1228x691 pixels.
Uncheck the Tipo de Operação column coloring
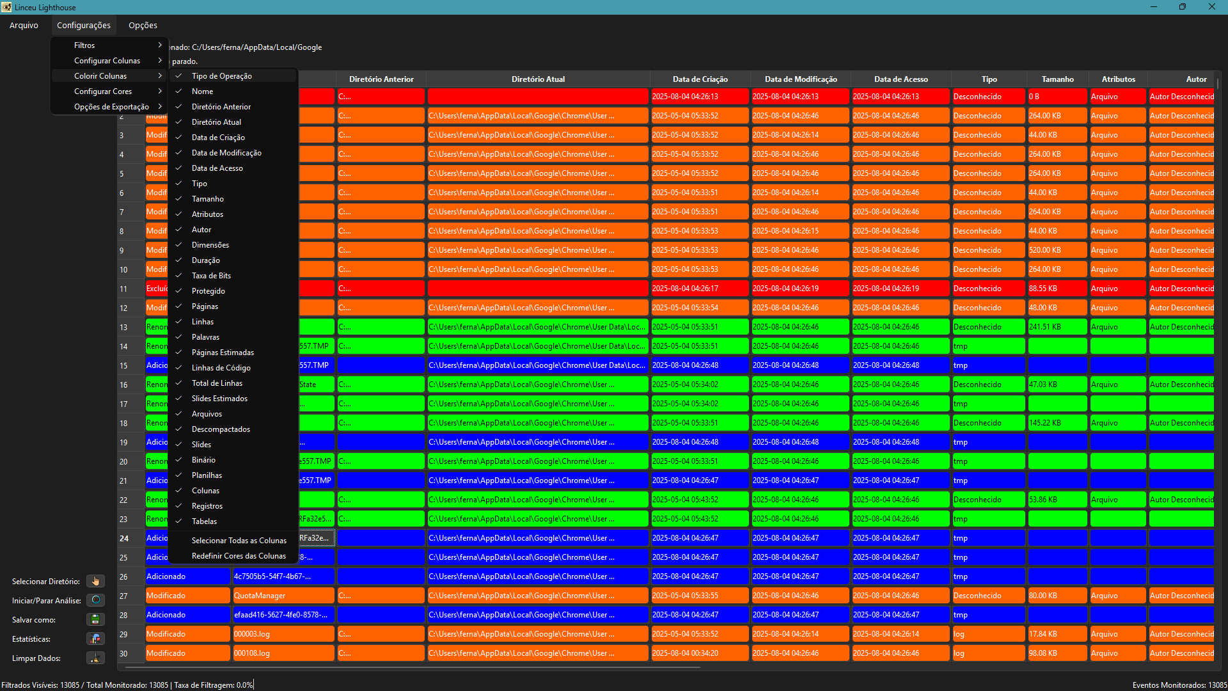click(x=221, y=76)
